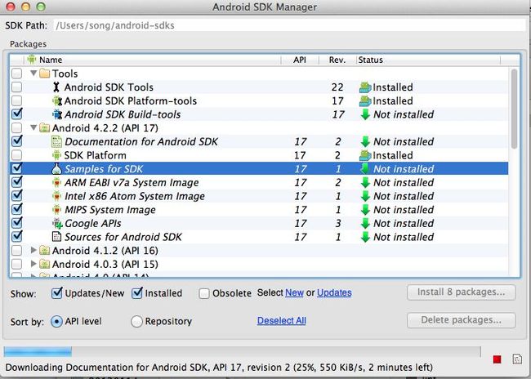Image resolution: width=531 pixels, height=379 pixels.
Task: Open the log window icon at bottom right
Action: pyautogui.click(x=517, y=359)
